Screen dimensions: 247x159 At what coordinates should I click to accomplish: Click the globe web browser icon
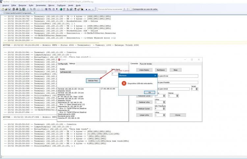click(x=61, y=9)
